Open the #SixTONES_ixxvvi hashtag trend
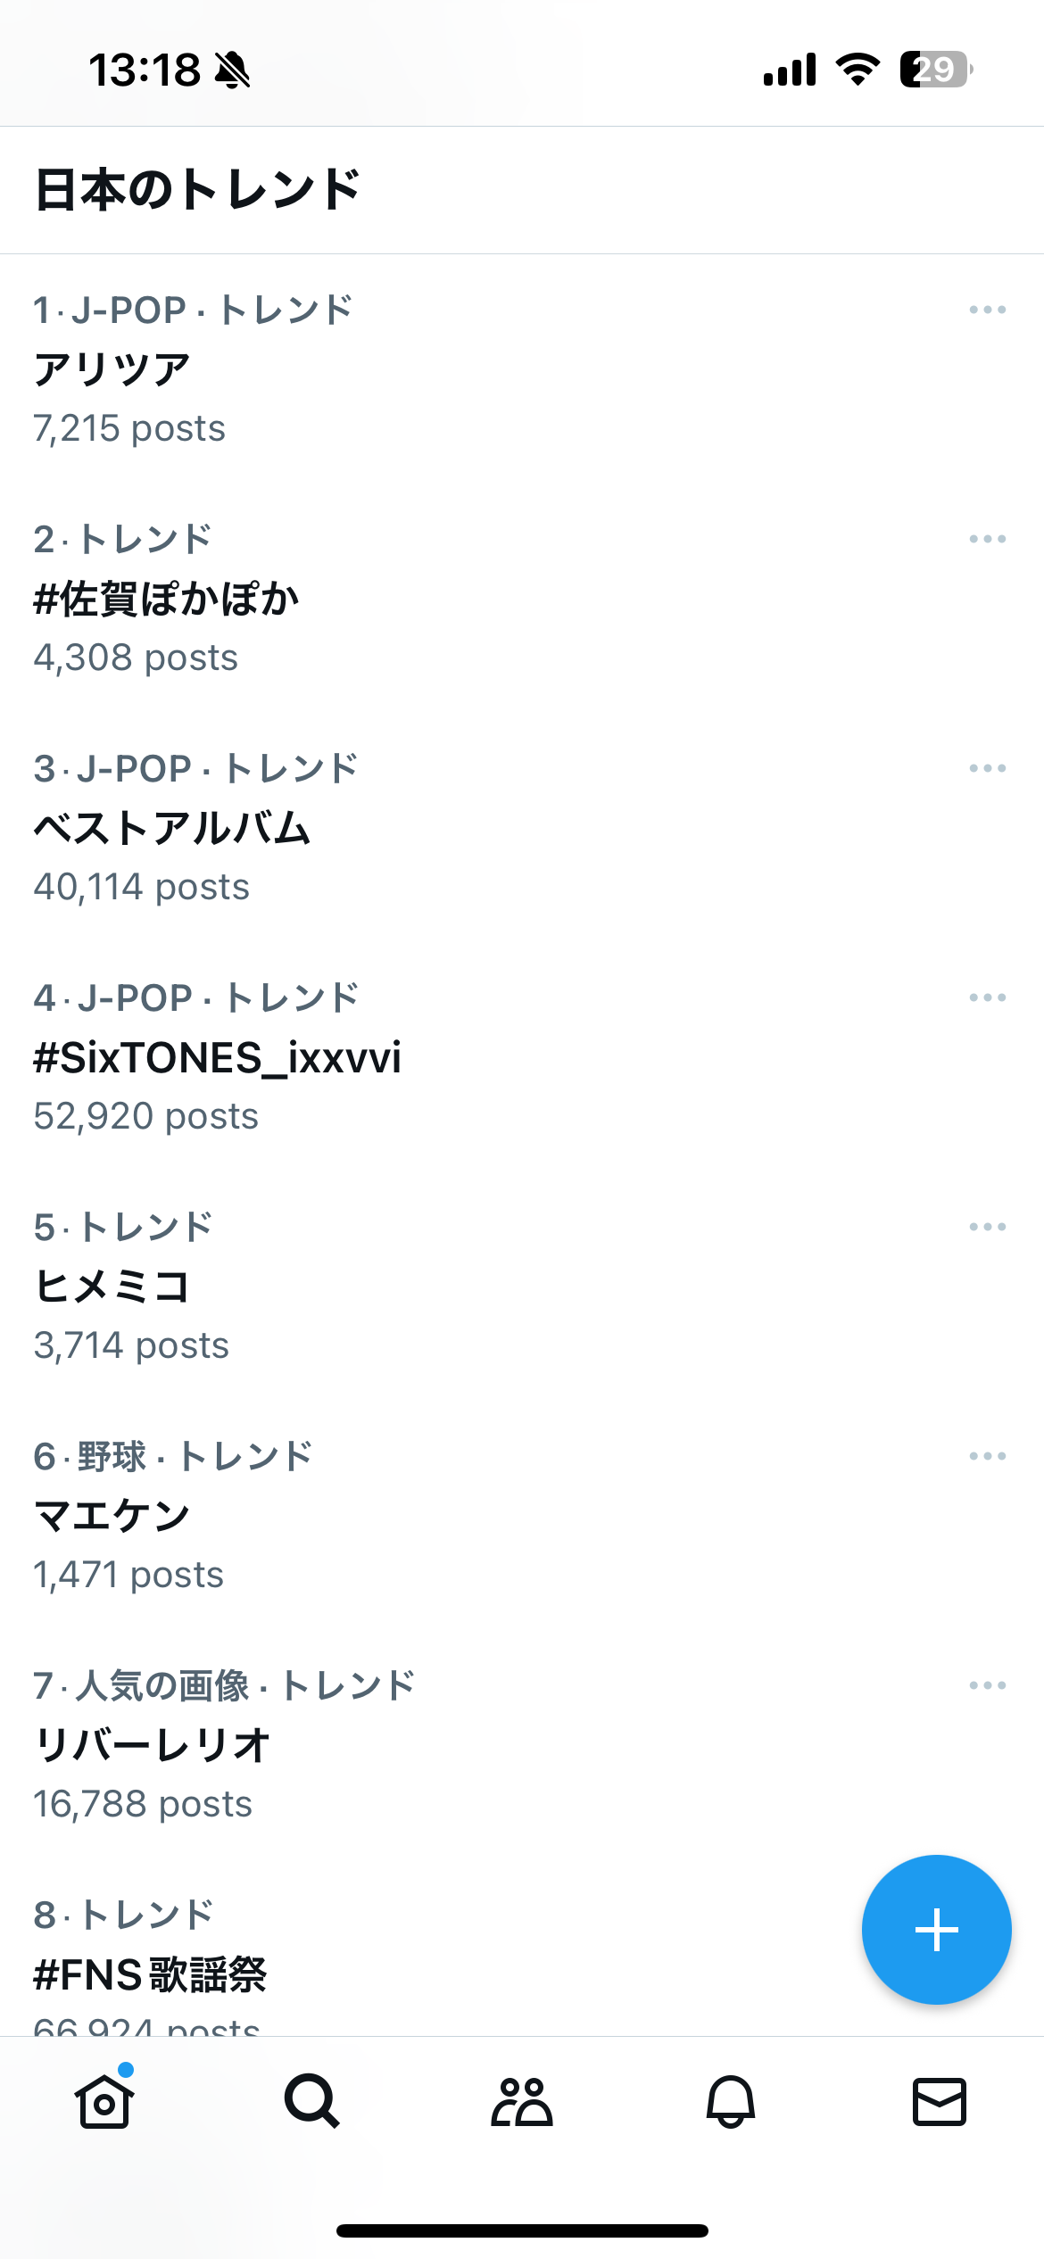The width and height of the screenshot is (1044, 2259). [x=217, y=1057]
